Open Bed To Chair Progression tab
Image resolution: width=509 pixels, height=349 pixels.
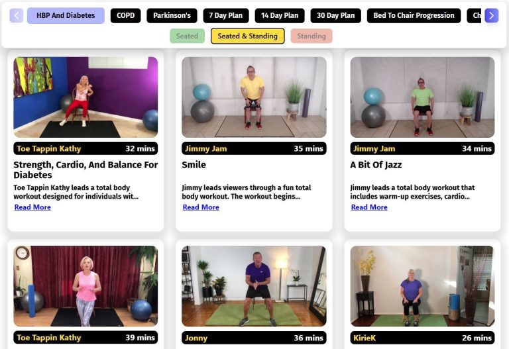(414, 16)
